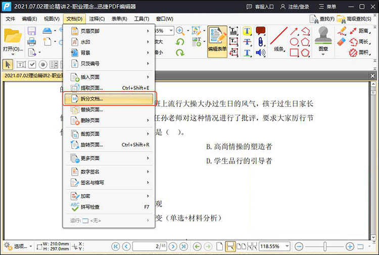This screenshot has width=379, height=255.
Task: Choose 拆分文档 from the menu
Action: pos(110,99)
